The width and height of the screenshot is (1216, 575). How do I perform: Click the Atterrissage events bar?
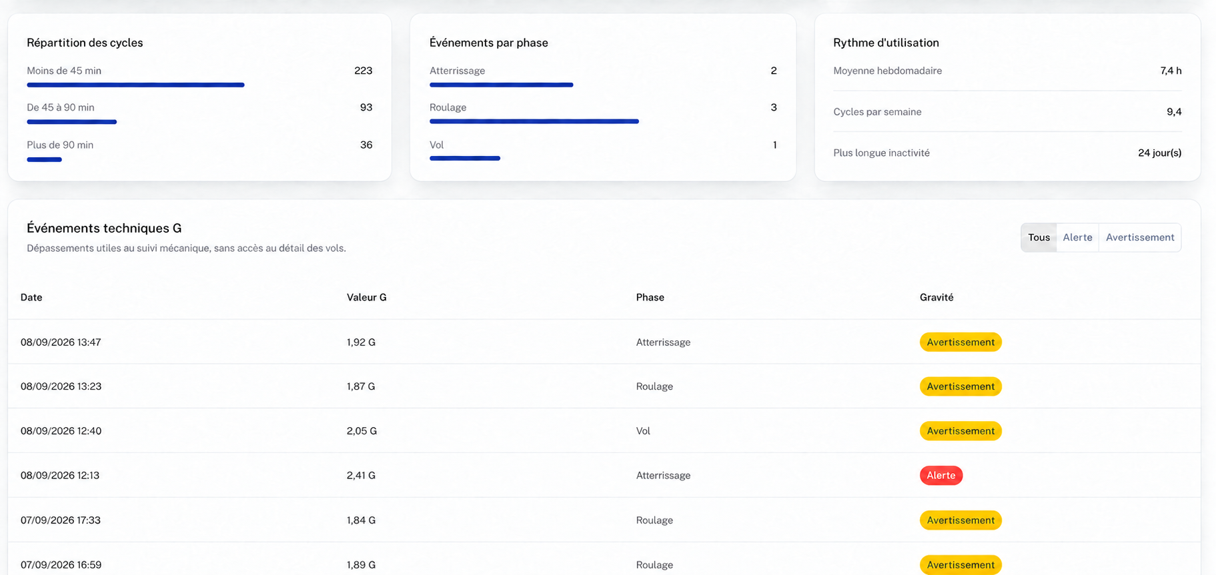(502, 85)
